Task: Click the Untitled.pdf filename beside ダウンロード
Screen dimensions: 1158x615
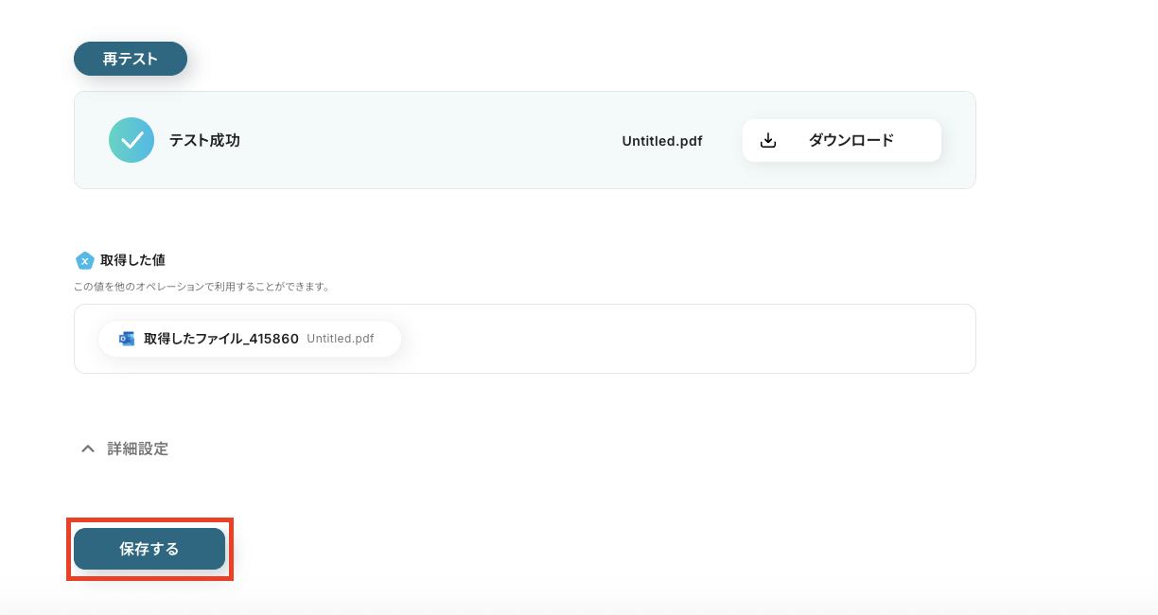Action: tap(662, 141)
